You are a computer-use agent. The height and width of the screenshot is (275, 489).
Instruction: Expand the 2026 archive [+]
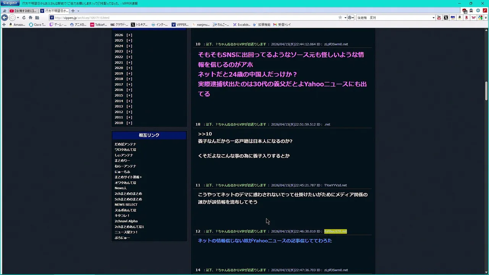click(129, 35)
